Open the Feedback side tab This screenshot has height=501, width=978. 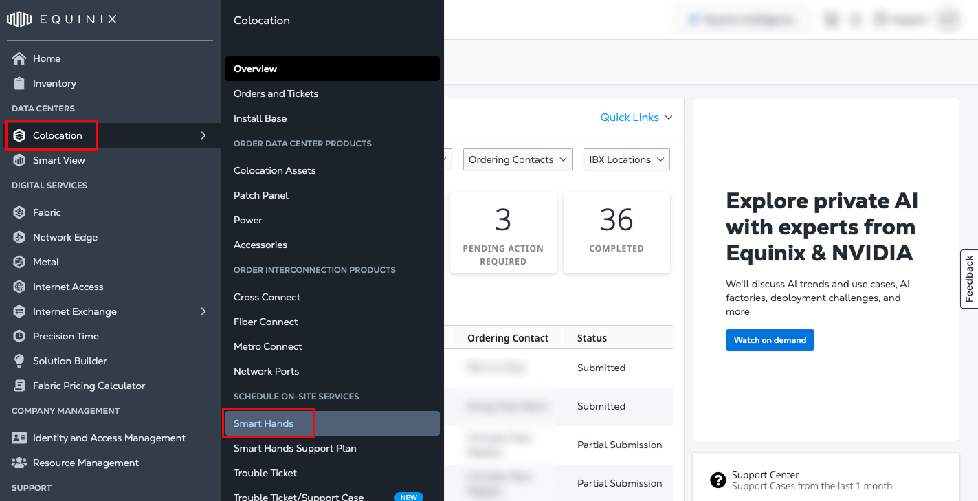969,278
